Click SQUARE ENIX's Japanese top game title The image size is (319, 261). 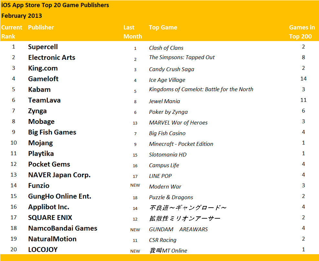(185, 218)
